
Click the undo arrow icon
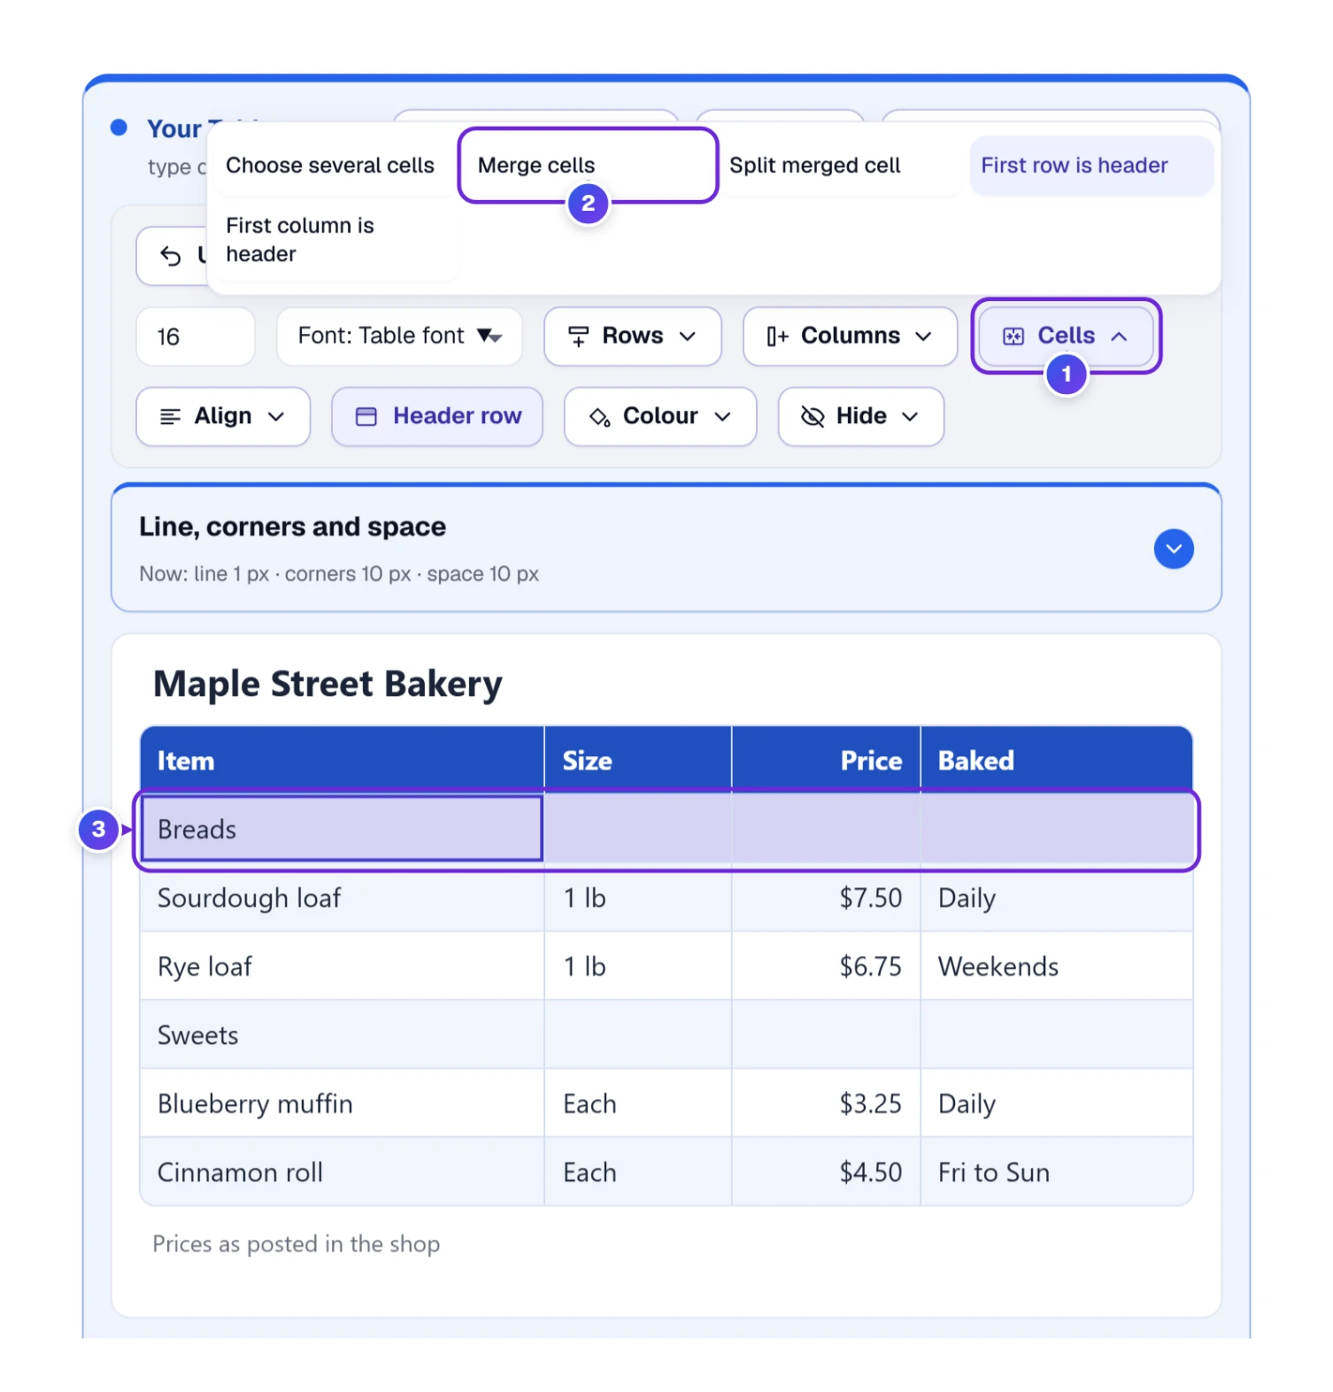pos(170,256)
